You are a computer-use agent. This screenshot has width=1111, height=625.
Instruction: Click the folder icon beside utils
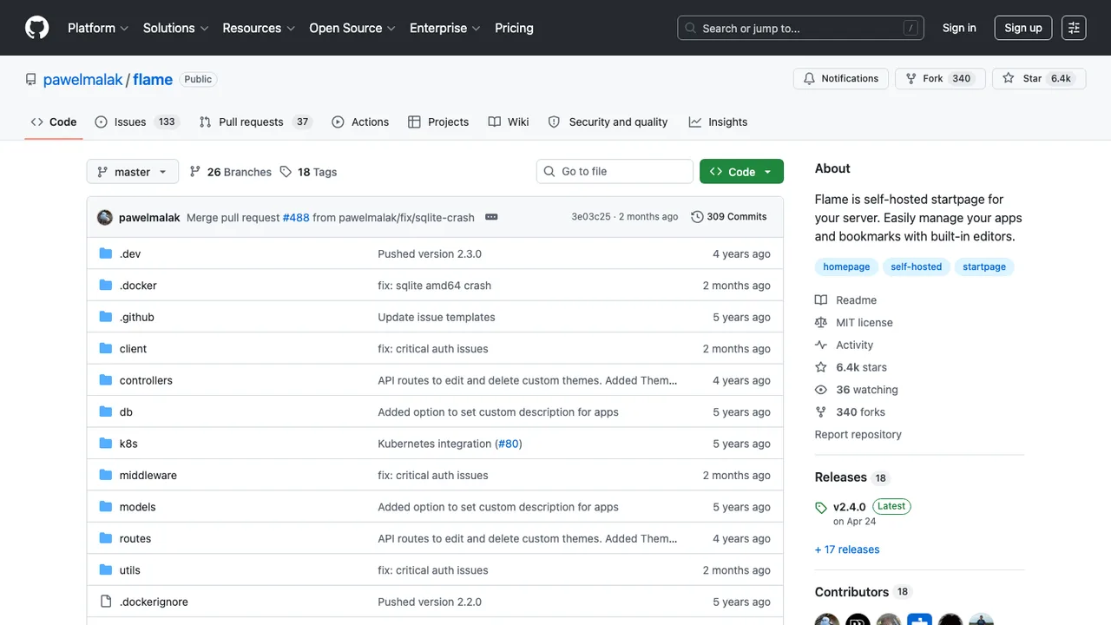106,570
